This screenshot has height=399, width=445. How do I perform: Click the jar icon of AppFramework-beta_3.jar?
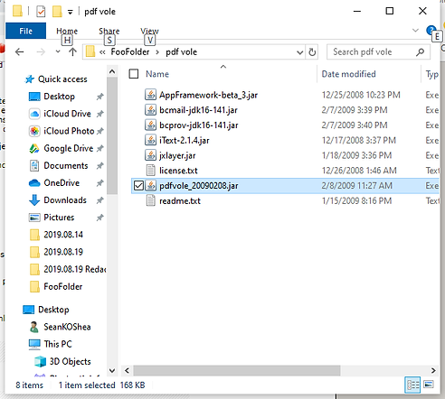point(150,95)
